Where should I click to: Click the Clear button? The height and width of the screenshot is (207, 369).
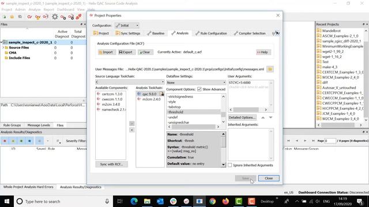click(x=145, y=52)
